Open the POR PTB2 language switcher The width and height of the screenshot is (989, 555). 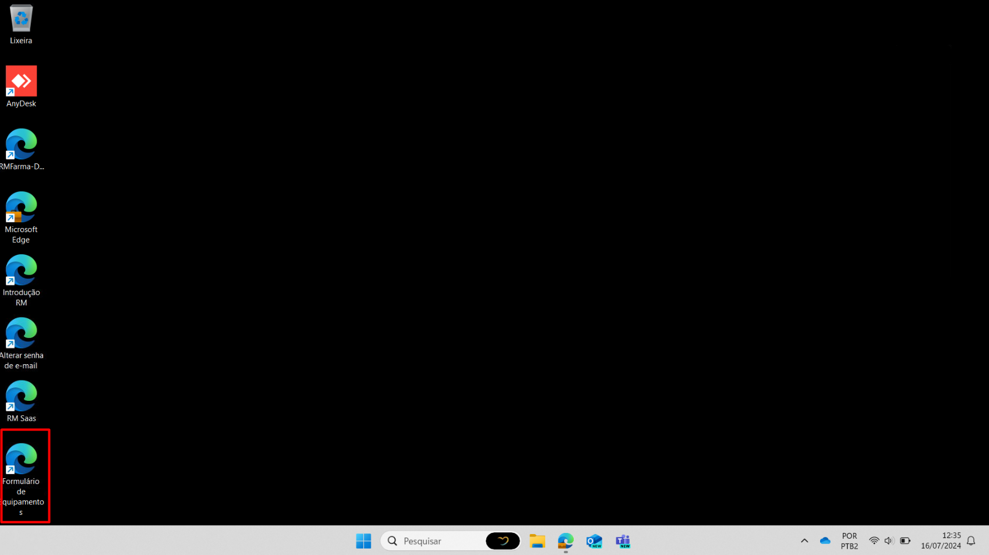point(849,541)
